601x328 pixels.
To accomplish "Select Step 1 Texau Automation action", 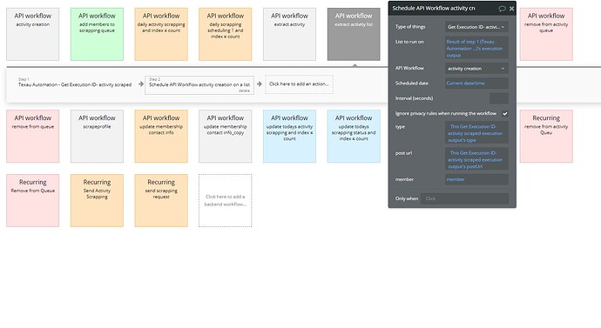I will pyautogui.click(x=75, y=84).
